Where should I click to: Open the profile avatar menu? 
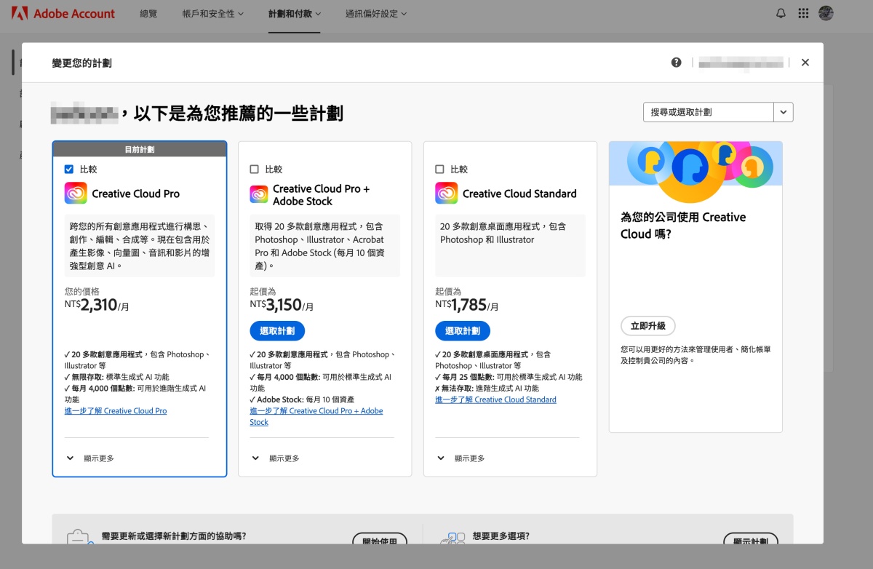[x=826, y=13]
